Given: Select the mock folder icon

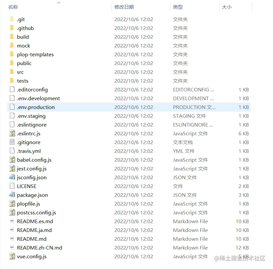Looking at the screenshot, I should [12, 45].
